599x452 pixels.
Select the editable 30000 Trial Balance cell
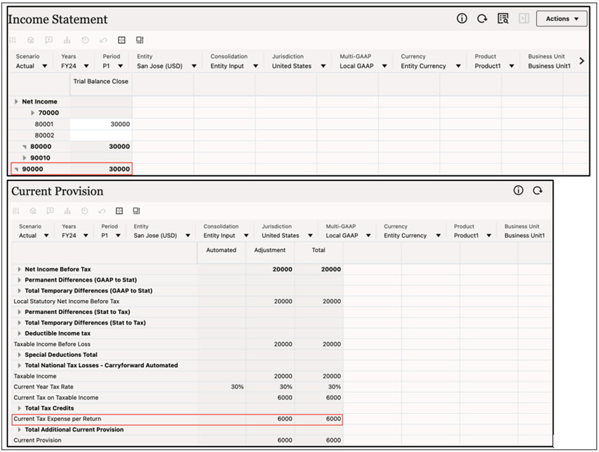tap(99, 124)
